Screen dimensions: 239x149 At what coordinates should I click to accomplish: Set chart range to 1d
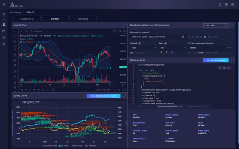[x=47, y=90]
